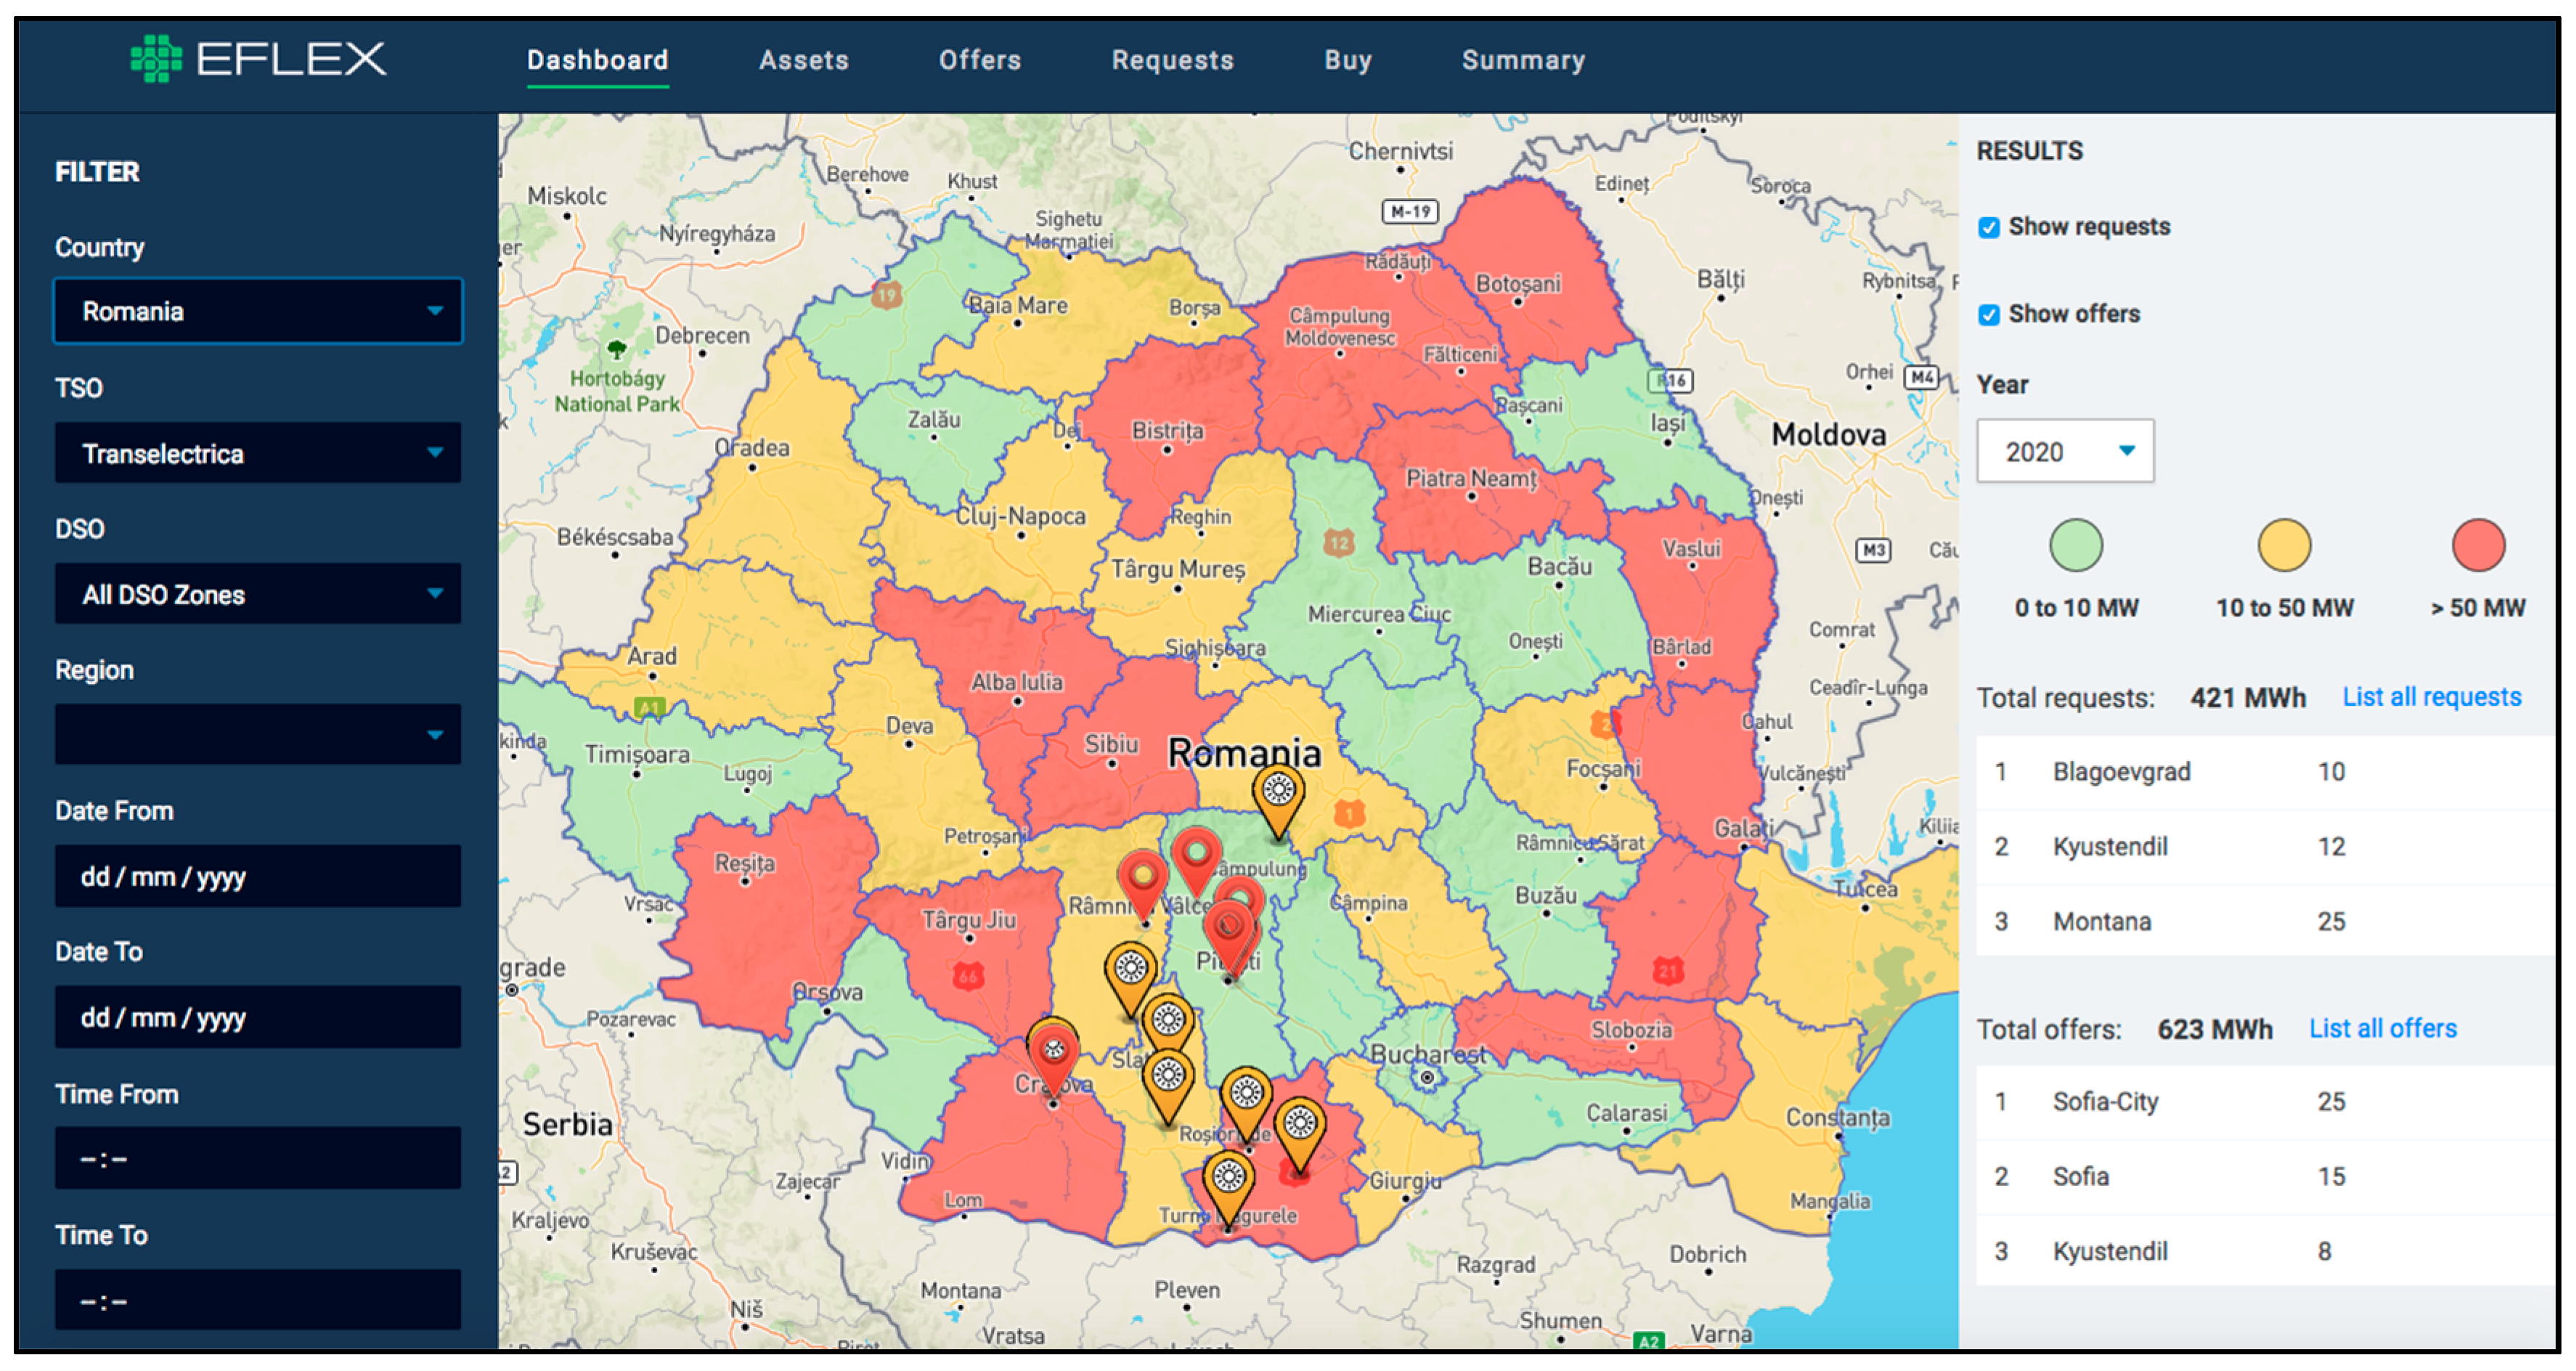Click the EFLEX logo icon

156,58
